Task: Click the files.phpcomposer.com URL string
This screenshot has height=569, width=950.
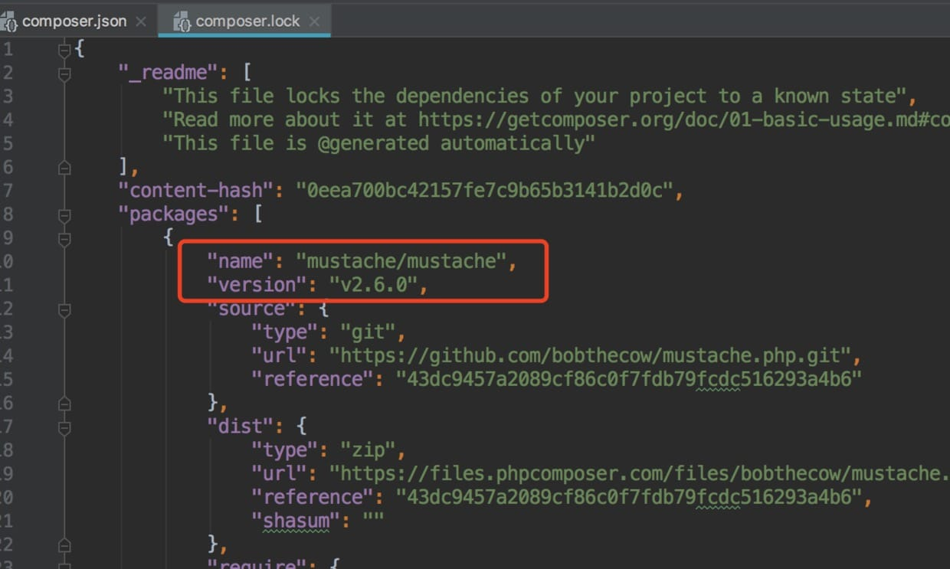Action: 640,474
